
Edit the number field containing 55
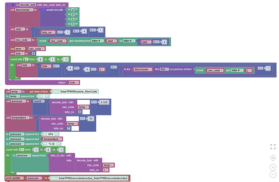[91, 119]
